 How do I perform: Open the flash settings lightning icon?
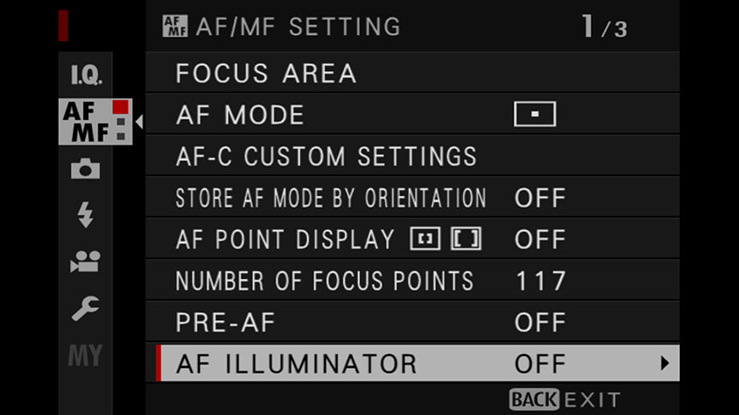point(86,215)
